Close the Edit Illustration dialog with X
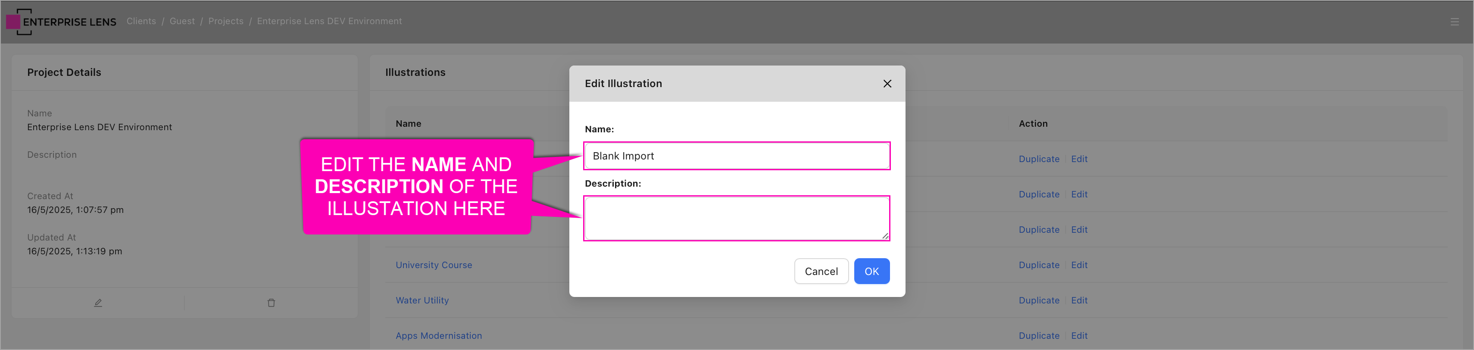This screenshot has width=1474, height=350. 887,84
